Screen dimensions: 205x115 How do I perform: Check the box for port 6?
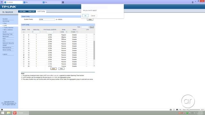point(24,35)
